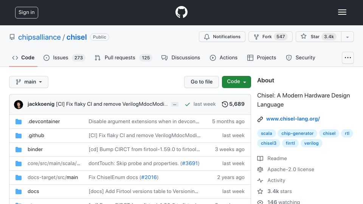Open the Actions tab

223,57
